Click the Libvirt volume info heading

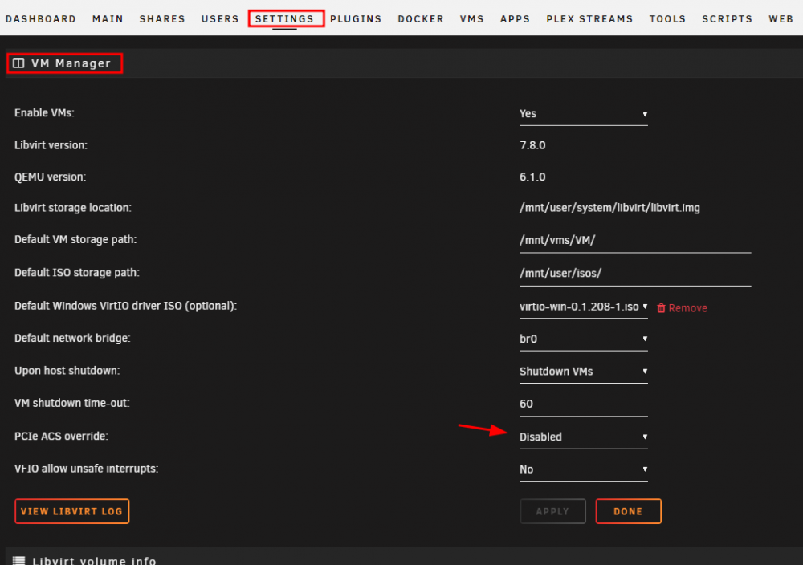click(x=94, y=561)
